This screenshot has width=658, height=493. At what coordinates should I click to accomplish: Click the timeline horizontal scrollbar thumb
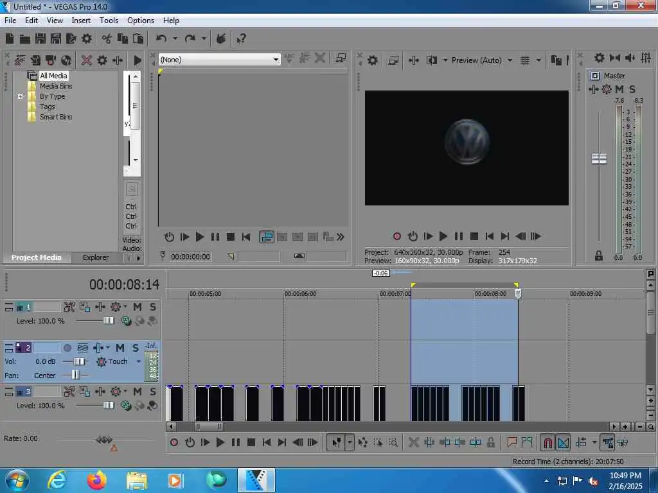[x=209, y=427]
